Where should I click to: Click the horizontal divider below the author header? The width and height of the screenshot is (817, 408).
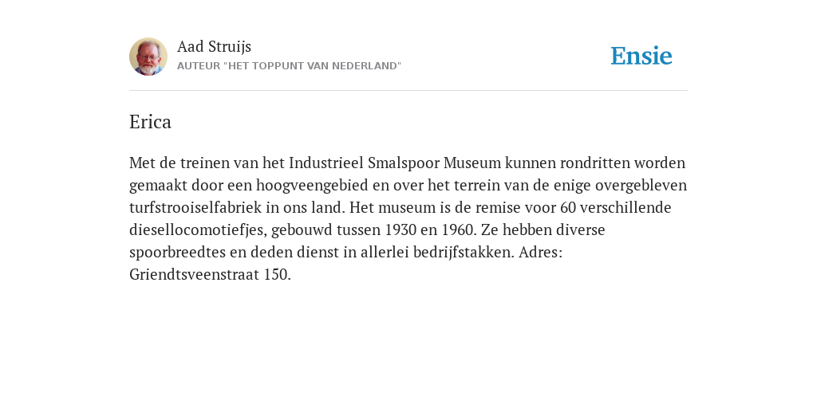pyautogui.click(x=408, y=91)
